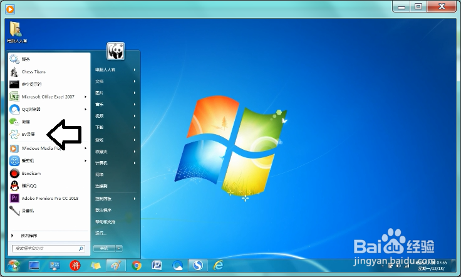Open the red 将 chess taskbar icon
The height and width of the screenshot is (277, 461).
(75, 266)
